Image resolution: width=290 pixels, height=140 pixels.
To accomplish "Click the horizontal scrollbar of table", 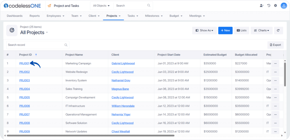I will [x=91, y=135].
